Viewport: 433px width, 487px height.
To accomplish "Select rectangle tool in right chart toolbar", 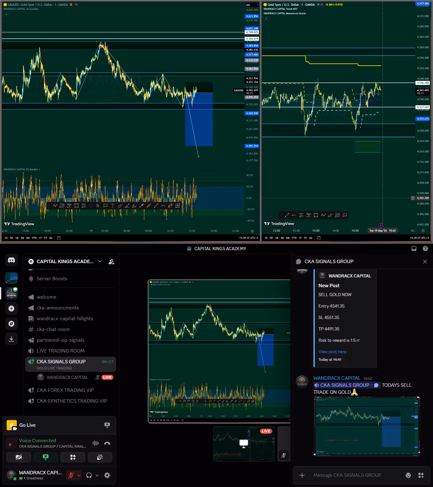I will click(316, 215).
